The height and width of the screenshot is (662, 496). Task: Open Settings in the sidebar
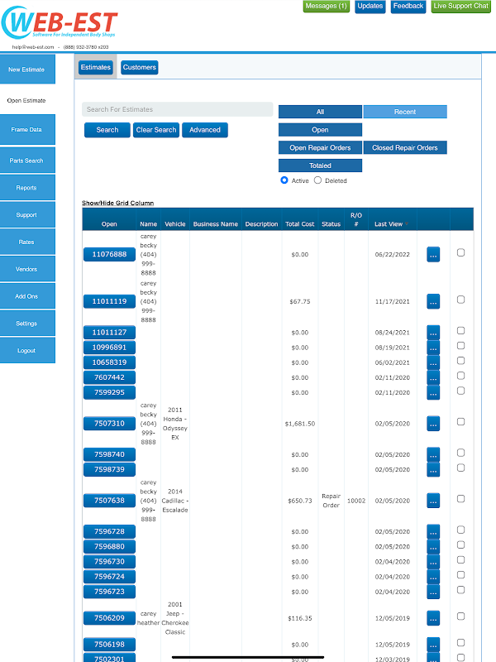tap(27, 324)
